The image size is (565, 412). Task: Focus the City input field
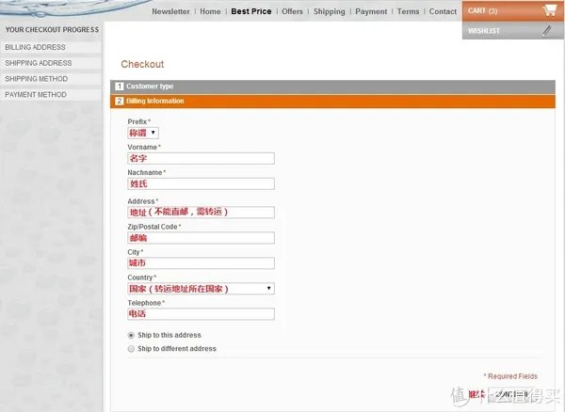tap(202, 263)
